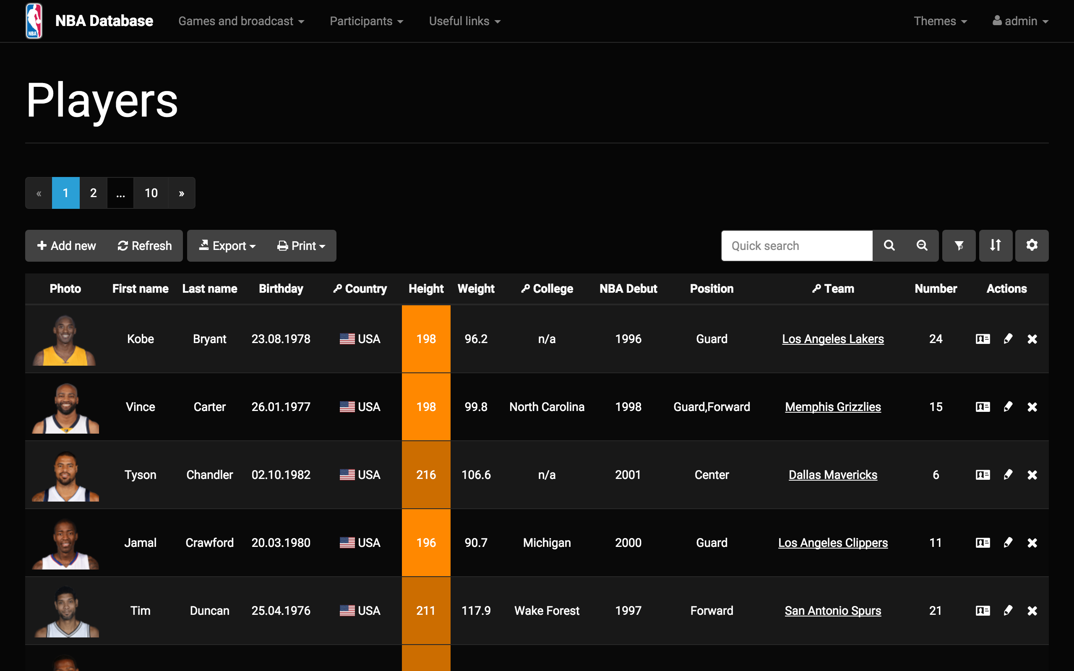Open the Games and broadcast menu
The height and width of the screenshot is (671, 1074).
point(241,21)
